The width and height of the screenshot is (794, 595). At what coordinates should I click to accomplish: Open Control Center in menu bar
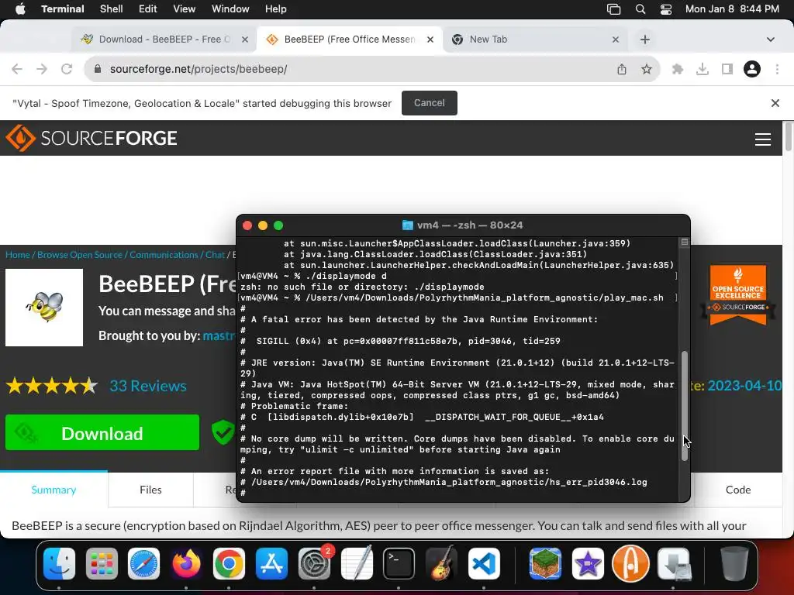click(666, 9)
